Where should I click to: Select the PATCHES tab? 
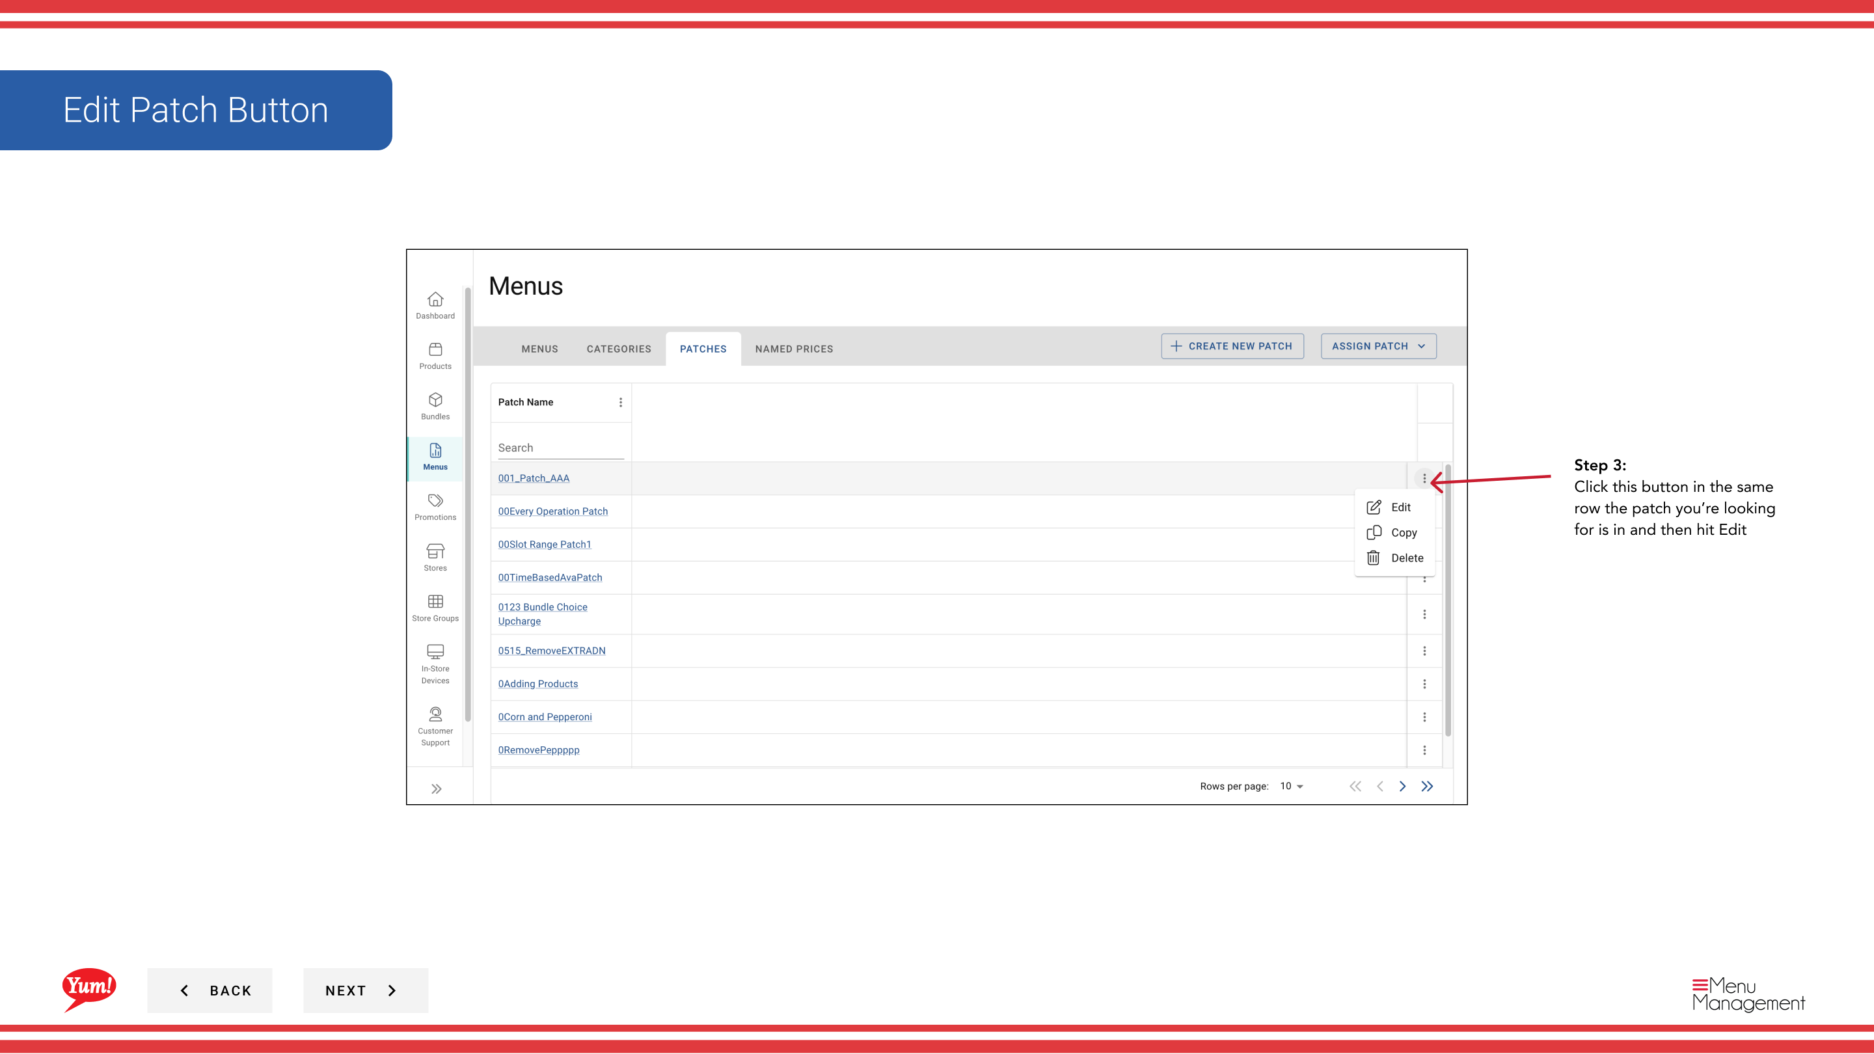click(x=703, y=349)
